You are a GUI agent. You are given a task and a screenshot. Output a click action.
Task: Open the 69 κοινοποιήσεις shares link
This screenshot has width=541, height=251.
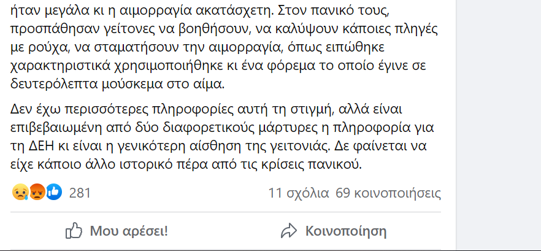pyautogui.click(x=388, y=193)
